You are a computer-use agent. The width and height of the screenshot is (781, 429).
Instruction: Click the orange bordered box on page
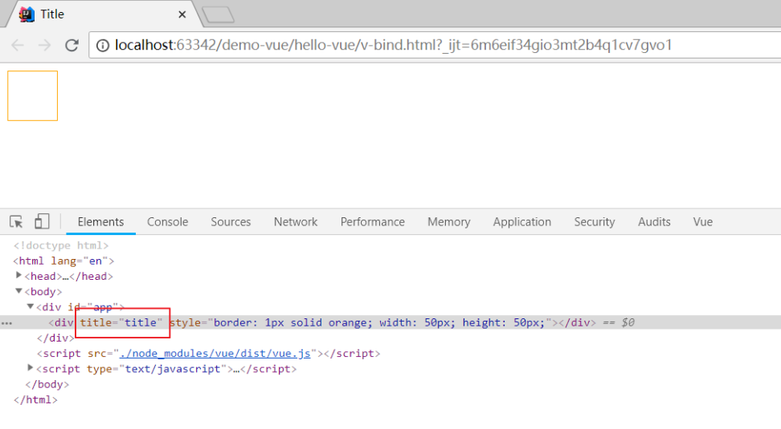click(x=32, y=95)
